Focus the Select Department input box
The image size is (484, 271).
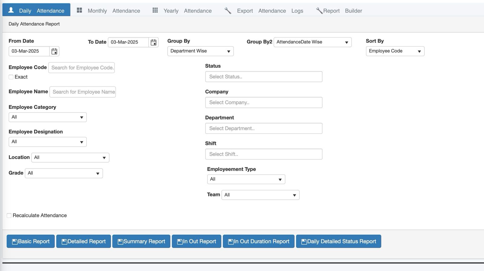263,128
